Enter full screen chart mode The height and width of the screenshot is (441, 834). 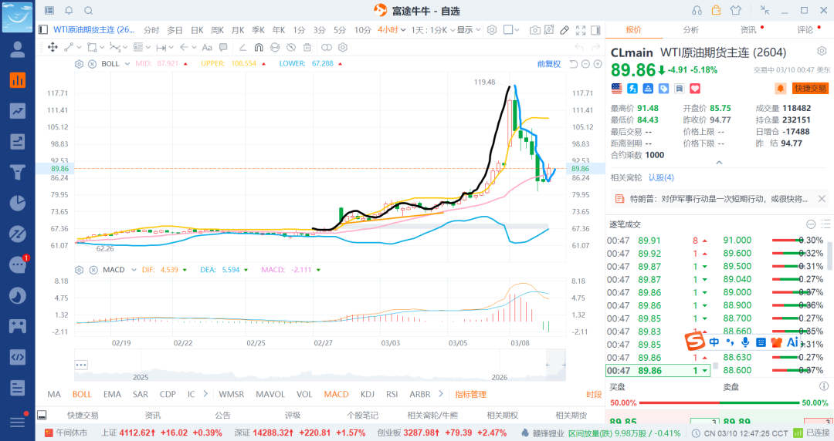point(581,30)
